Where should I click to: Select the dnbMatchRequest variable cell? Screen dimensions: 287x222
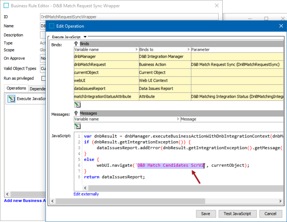[106, 65]
